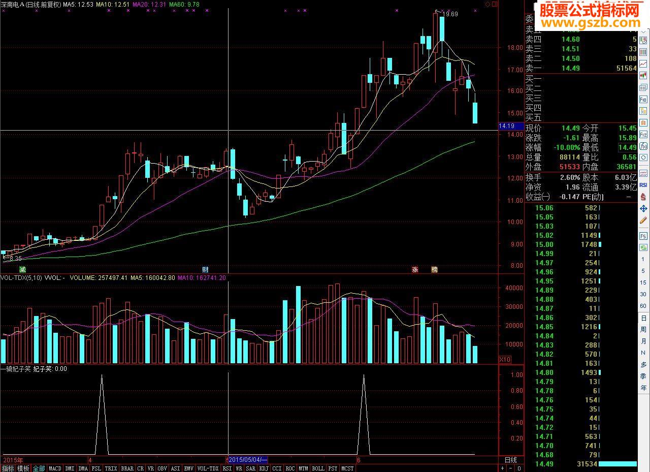Click the F12 trading icon

point(643,134)
